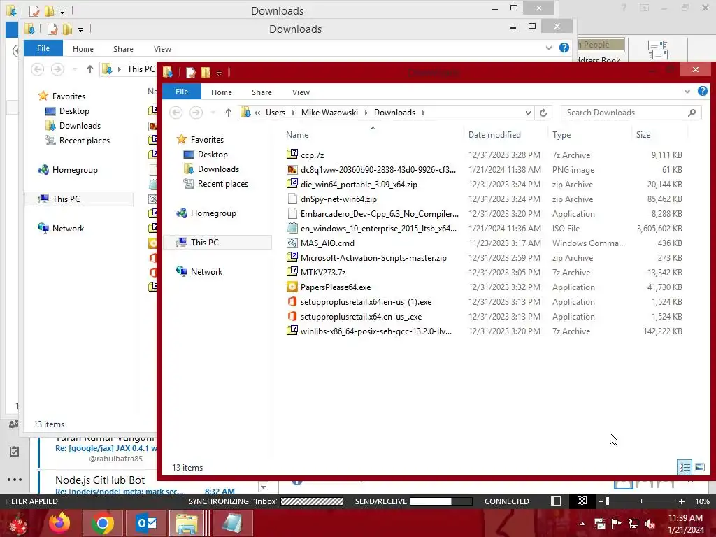The width and height of the screenshot is (716, 537).
Task: Open recent locations dropdown beside Forward arrow
Action: tap(213, 113)
